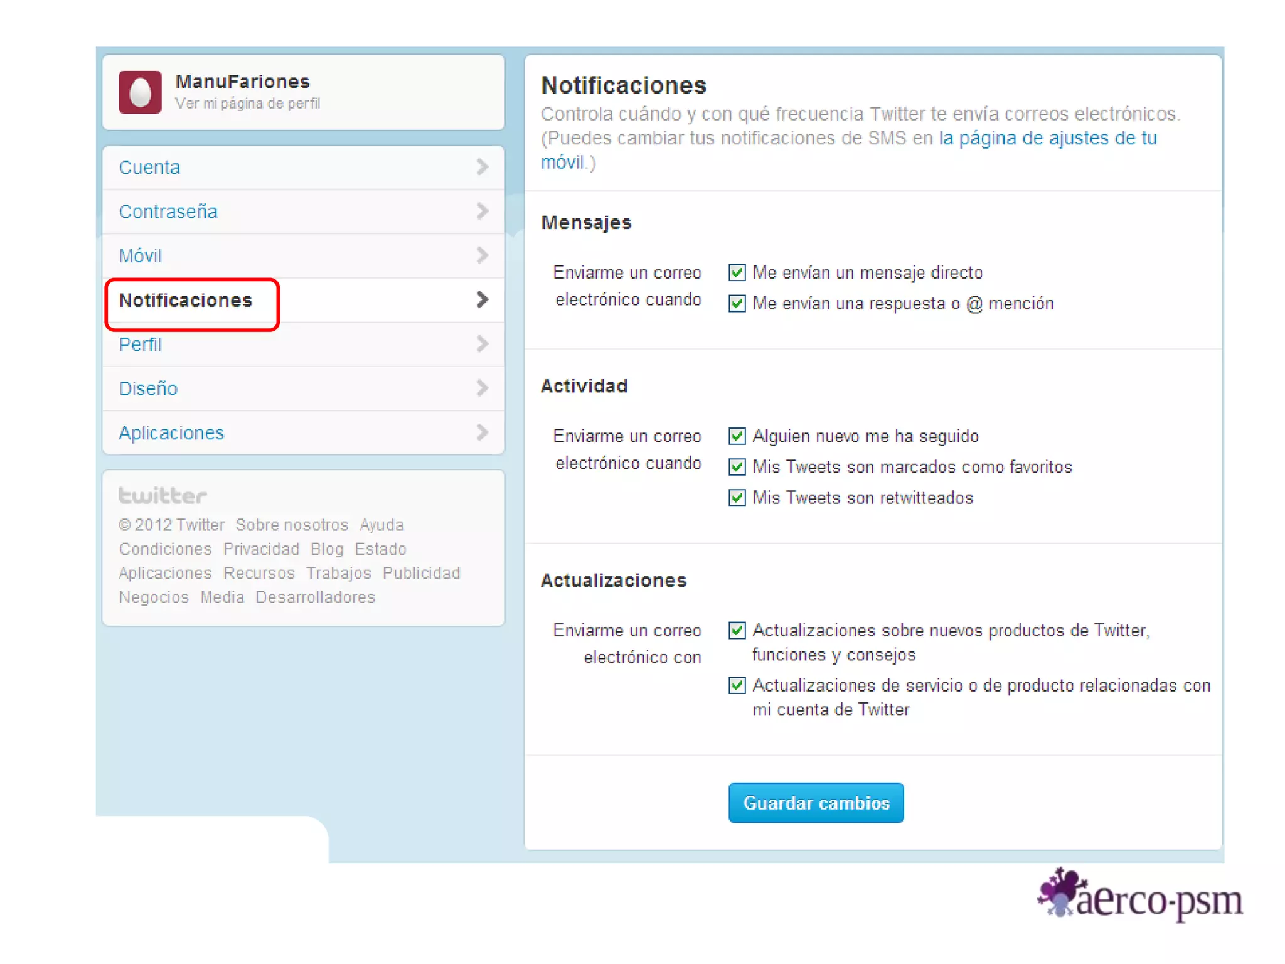This screenshot has width=1285, height=964.
Task: Click the ManuFariones egg avatar icon
Action: [x=140, y=92]
